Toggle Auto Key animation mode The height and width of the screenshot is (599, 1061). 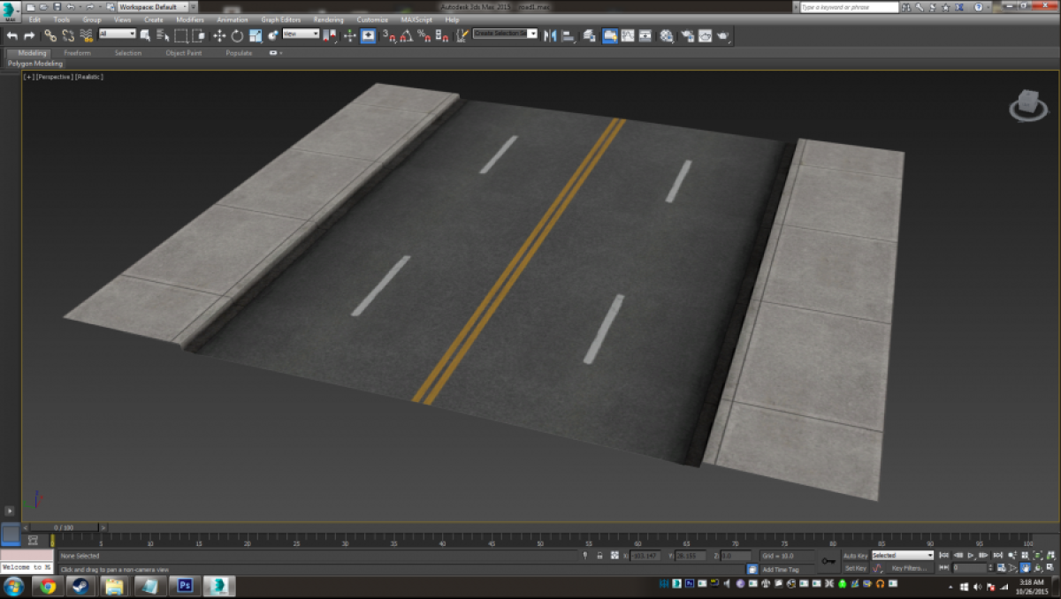coord(855,556)
